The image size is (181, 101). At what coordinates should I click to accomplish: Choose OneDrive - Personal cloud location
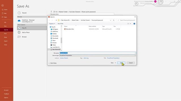32,21
